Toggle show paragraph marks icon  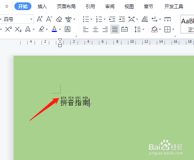click(154, 19)
